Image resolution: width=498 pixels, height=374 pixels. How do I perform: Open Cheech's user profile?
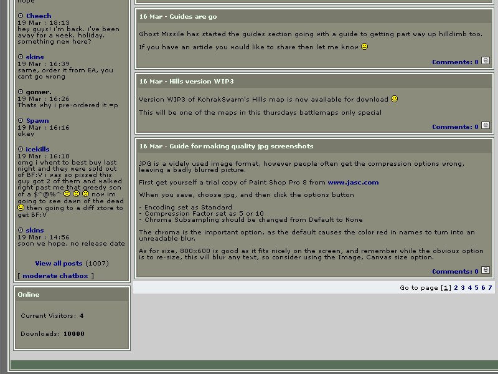[x=39, y=16]
